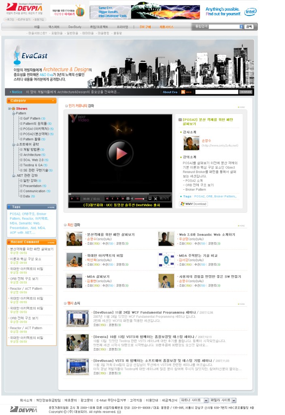Viewport: 285px width, 415px height.
Task: Click the camera snapshot icon in player
Action: point(128,199)
